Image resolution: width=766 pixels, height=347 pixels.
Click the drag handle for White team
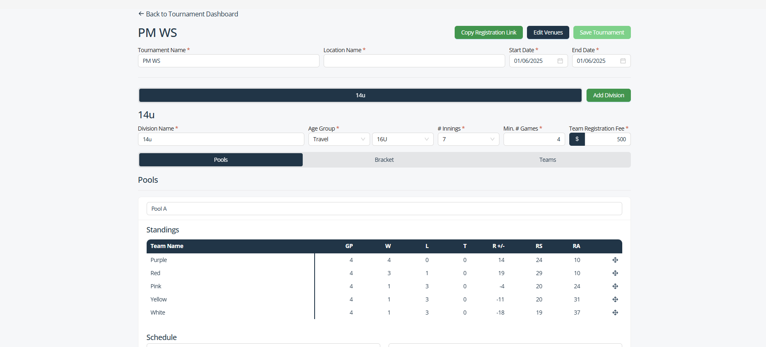[615, 313]
